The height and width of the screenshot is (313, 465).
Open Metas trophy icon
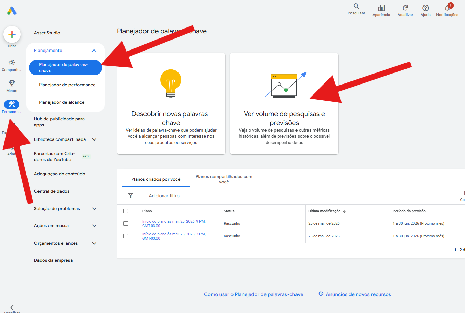[12, 83]
